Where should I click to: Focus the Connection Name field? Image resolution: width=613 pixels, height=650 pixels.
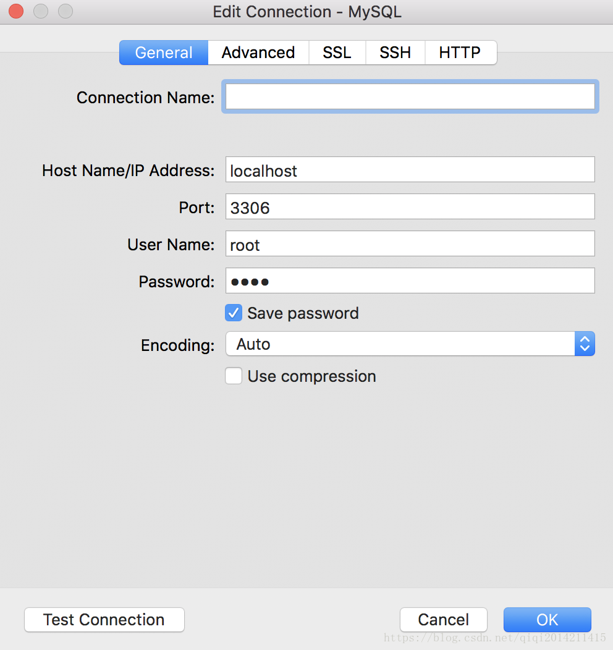[x=410, y=96]
